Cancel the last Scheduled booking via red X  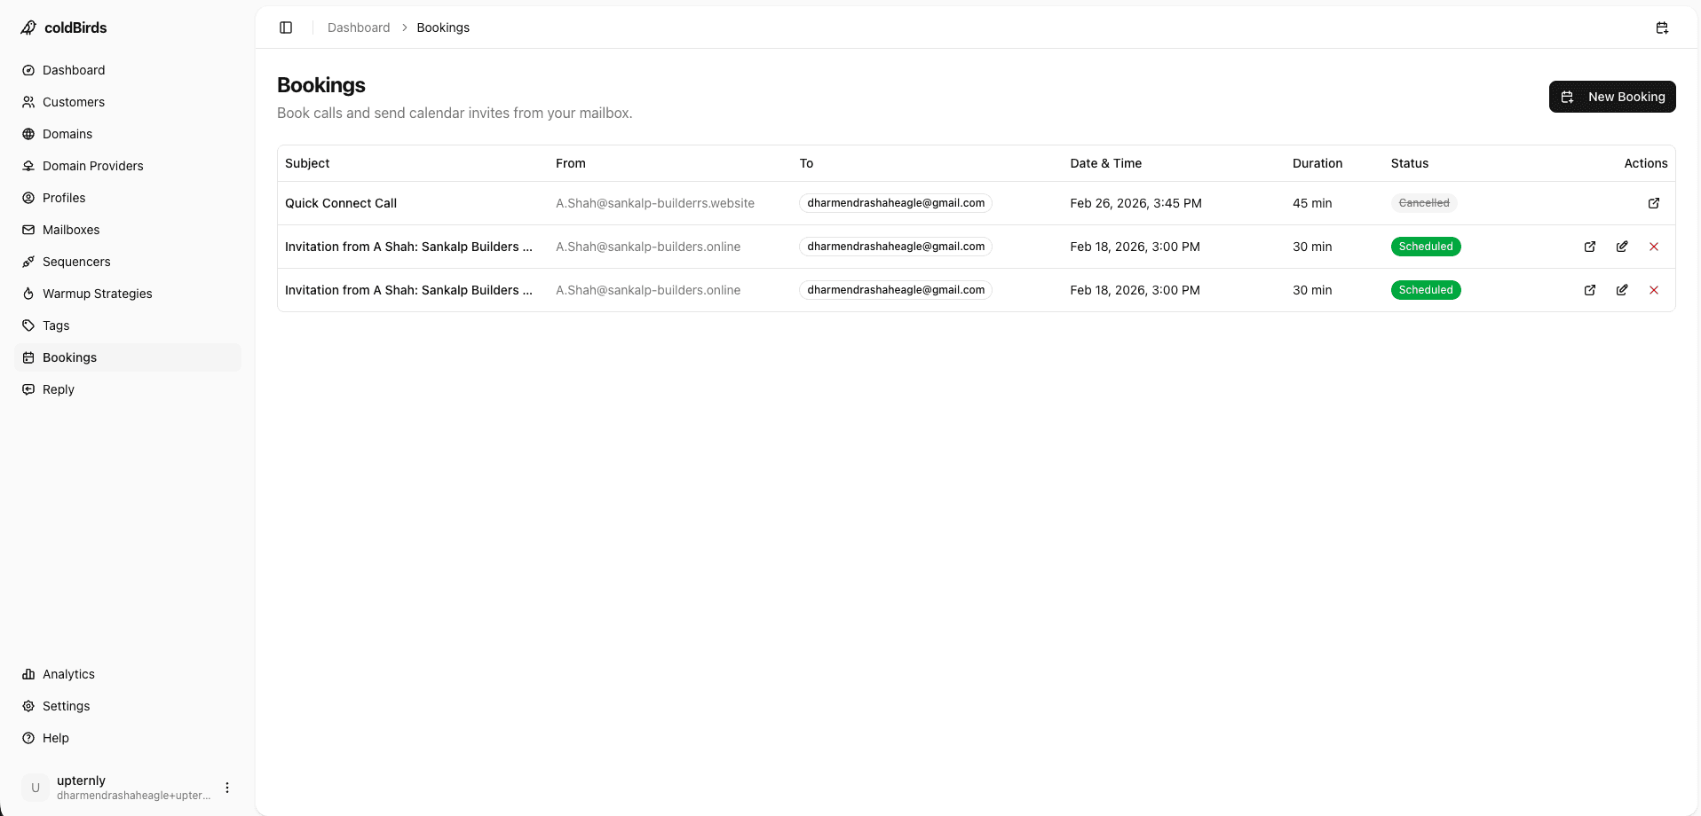point(1654,290)
